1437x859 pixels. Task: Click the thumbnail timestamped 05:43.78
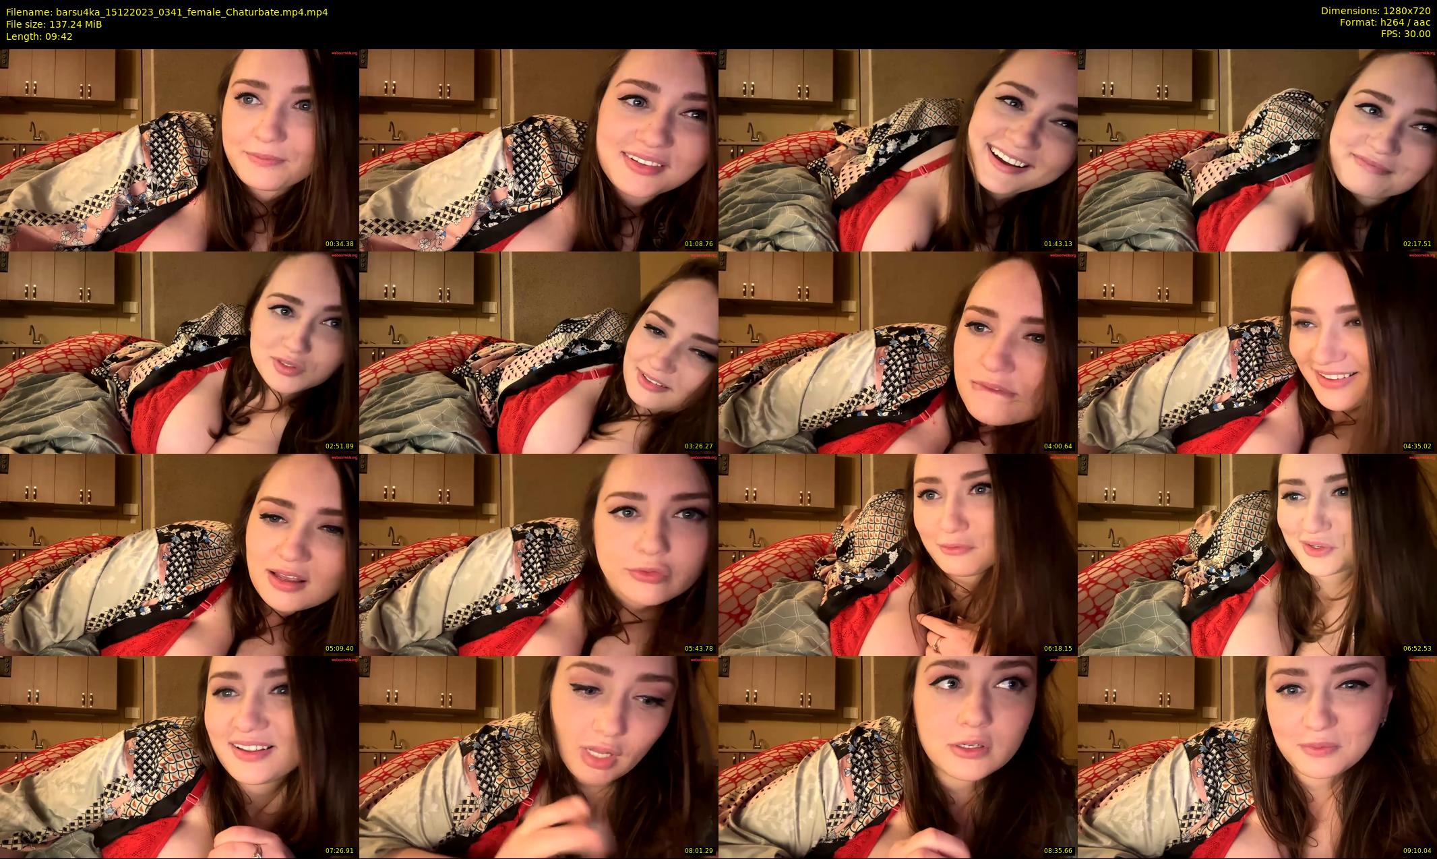(x=539, y=554)
